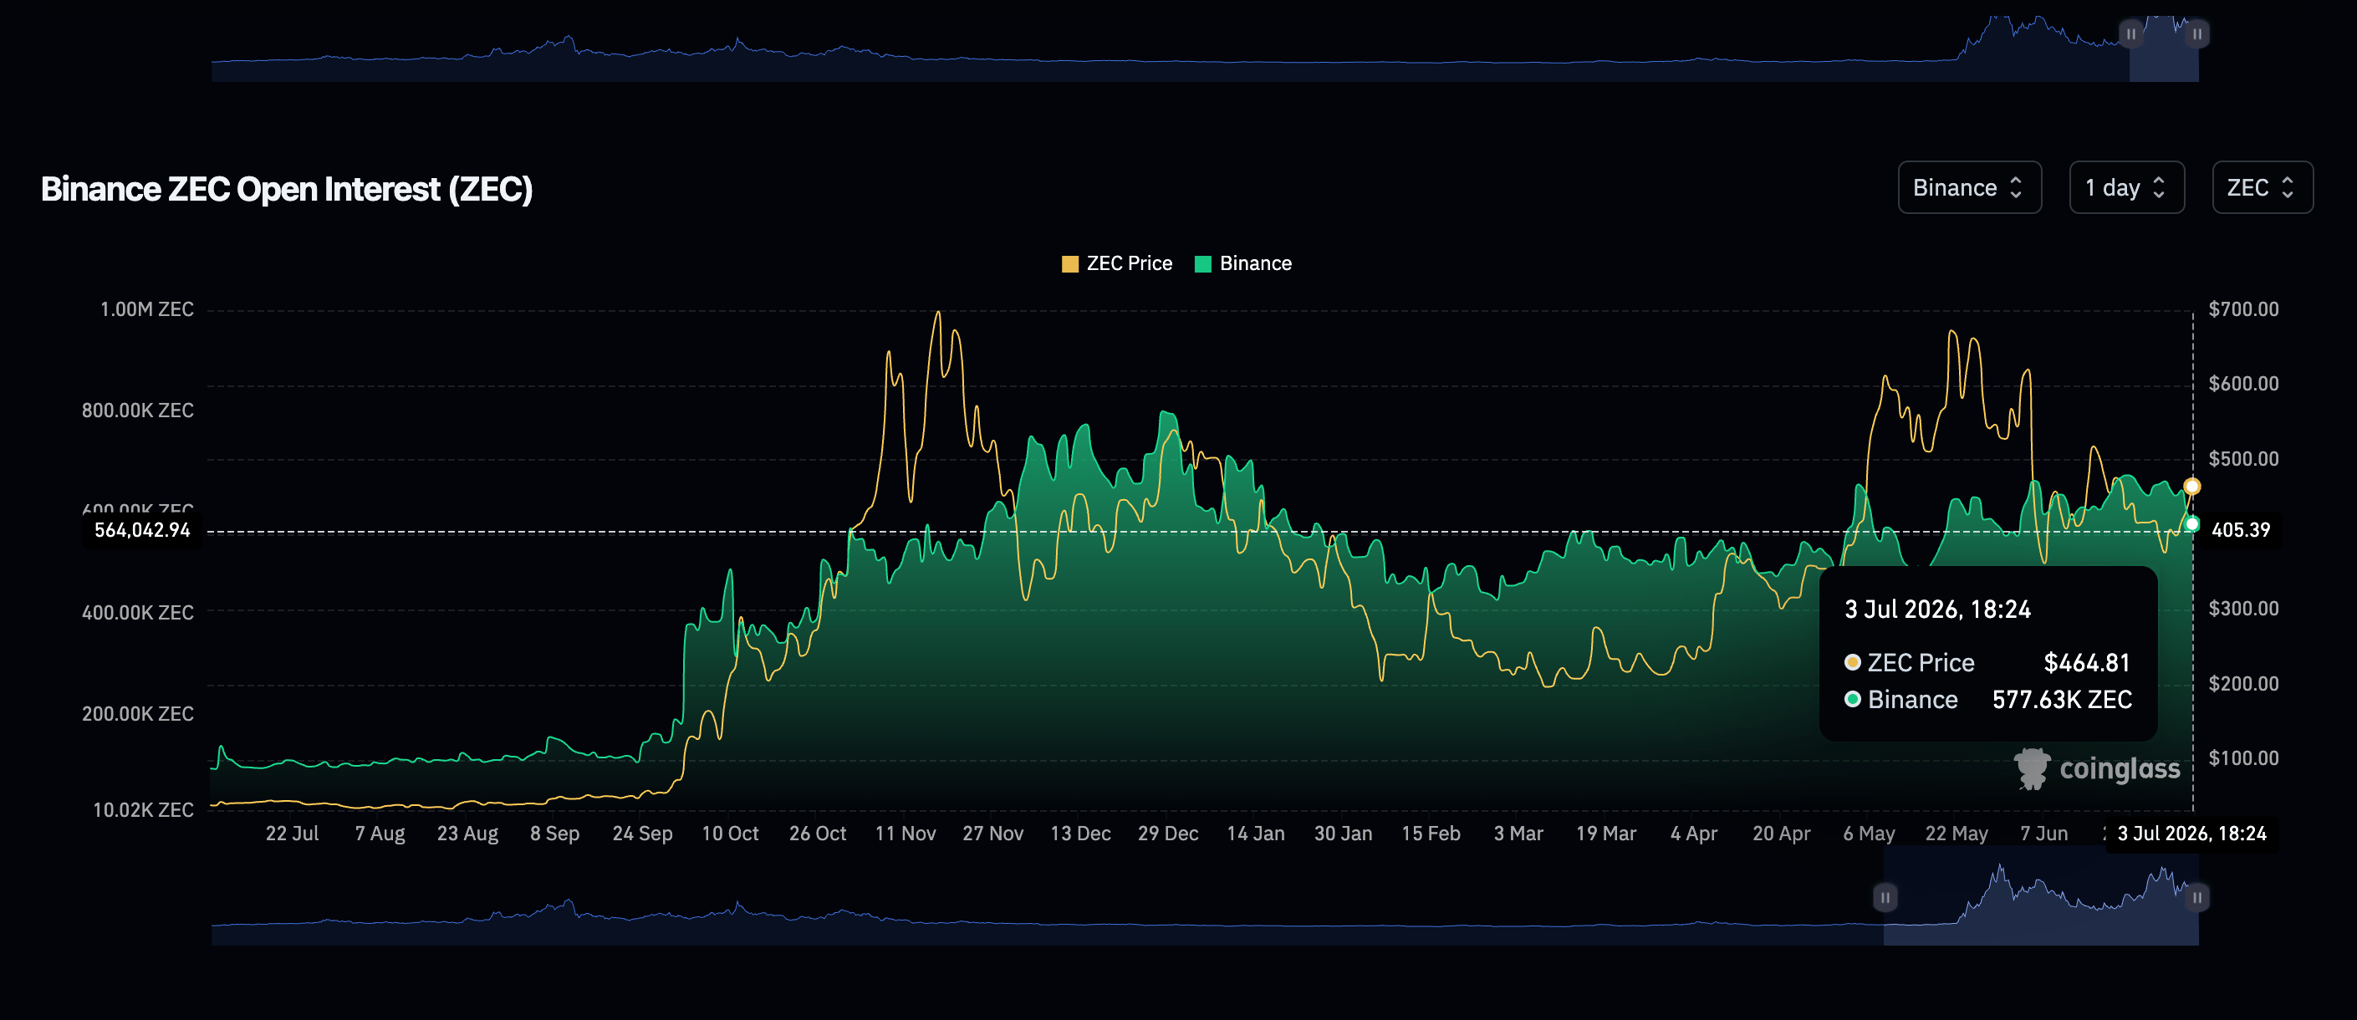Click the yellow ZEC Price legend swatch
Image resolution: width=2357 pixels, height=1020 pixels.
[1069, 264]
